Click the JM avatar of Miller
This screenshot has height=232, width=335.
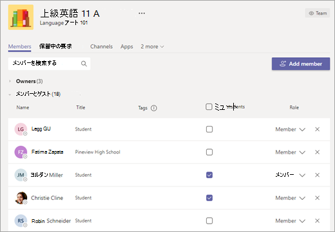coord(21,175)
